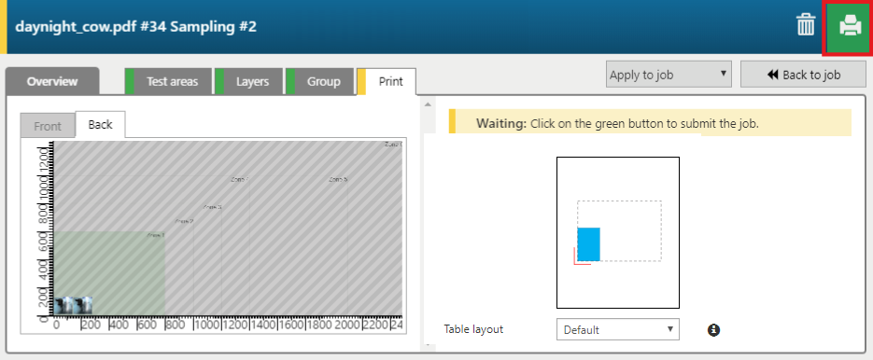Click the blue rectangle in table layout
The width and height of the screenshot is (873, 360).
[588, 244]
